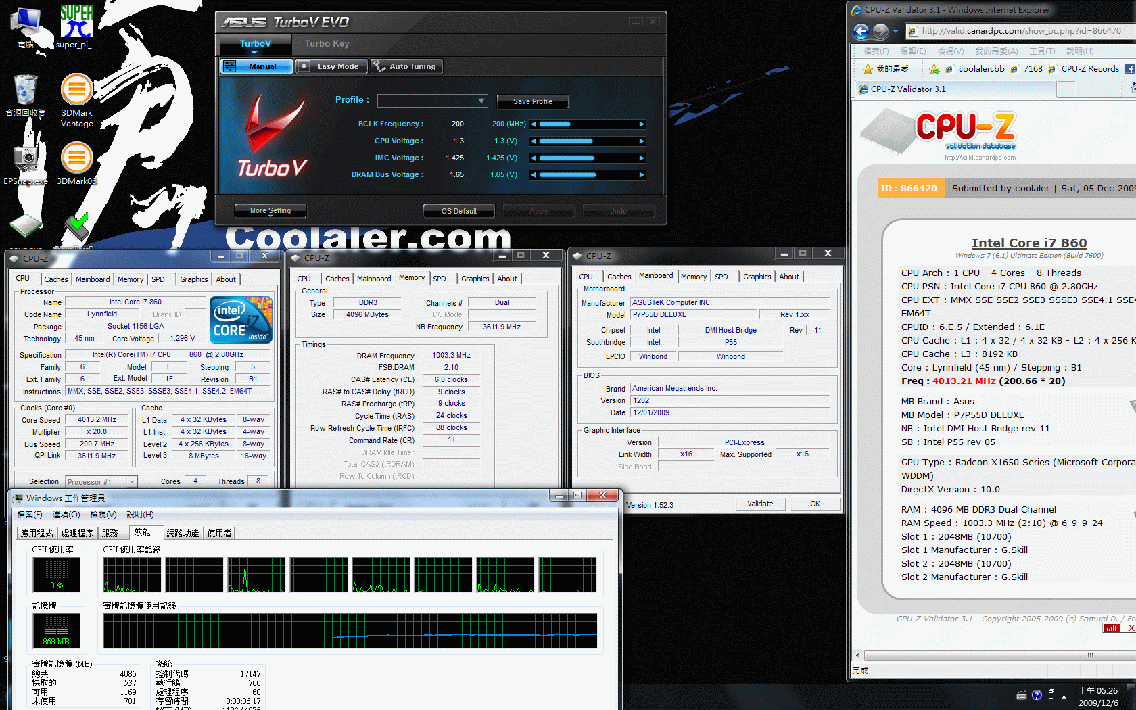Click the Intel Core i7 860 heading link
The width and height of the screenshot is (1136, 710).
pyautogui.click(x=1029, y=243)
